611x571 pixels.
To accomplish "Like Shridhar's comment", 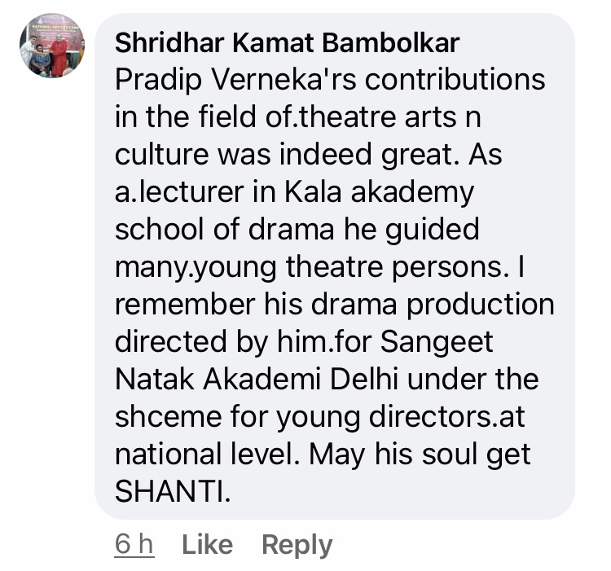I will pyautogui.click(x=207, y=545).
